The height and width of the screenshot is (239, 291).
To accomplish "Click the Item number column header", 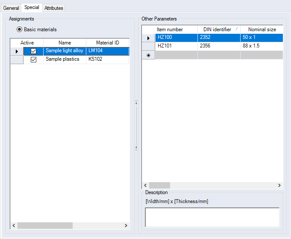I will tap(170, 30).
